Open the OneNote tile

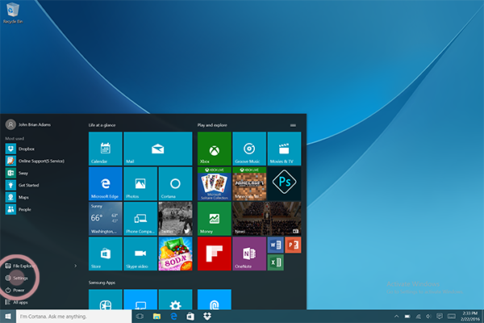[249, 254]
